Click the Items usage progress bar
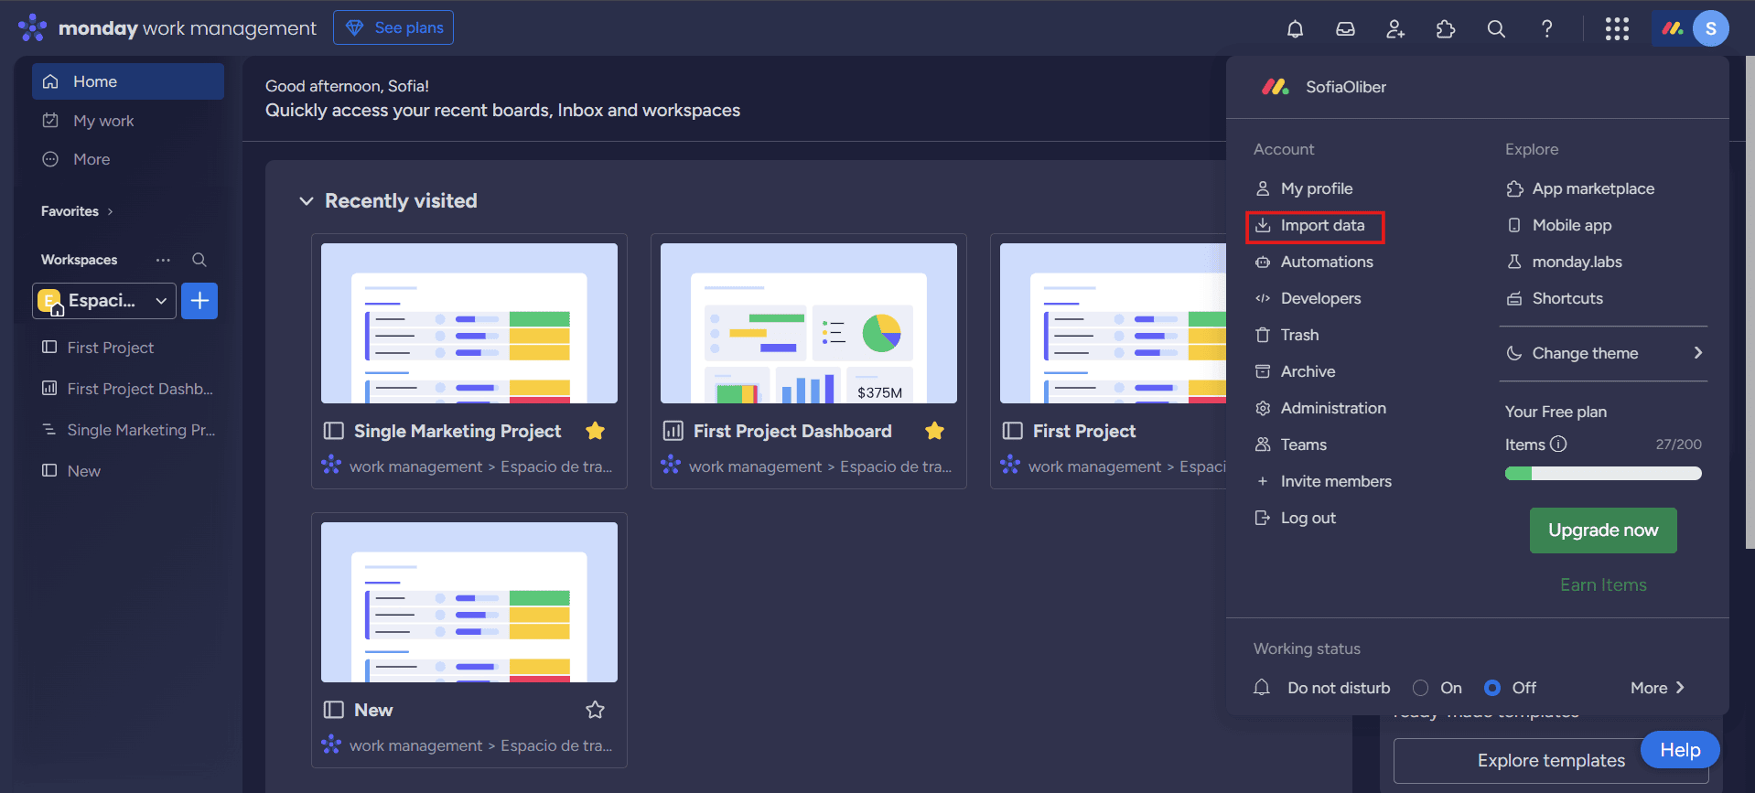Image resolution: width=1755 pixels, height=793 pixels. point(1602,474)
